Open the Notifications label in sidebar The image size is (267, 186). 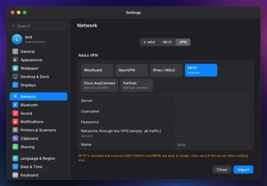(x=32, y=122)
